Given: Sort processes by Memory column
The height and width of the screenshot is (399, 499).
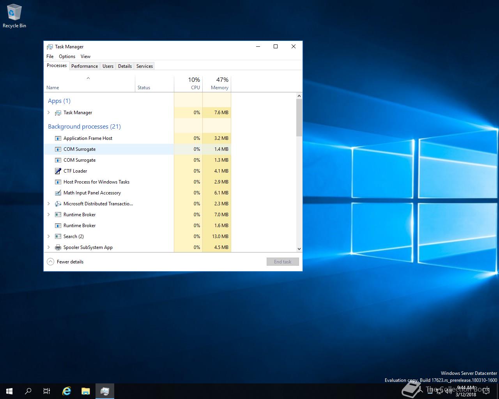Looking at the screenshot, I should tap(217, 84).
